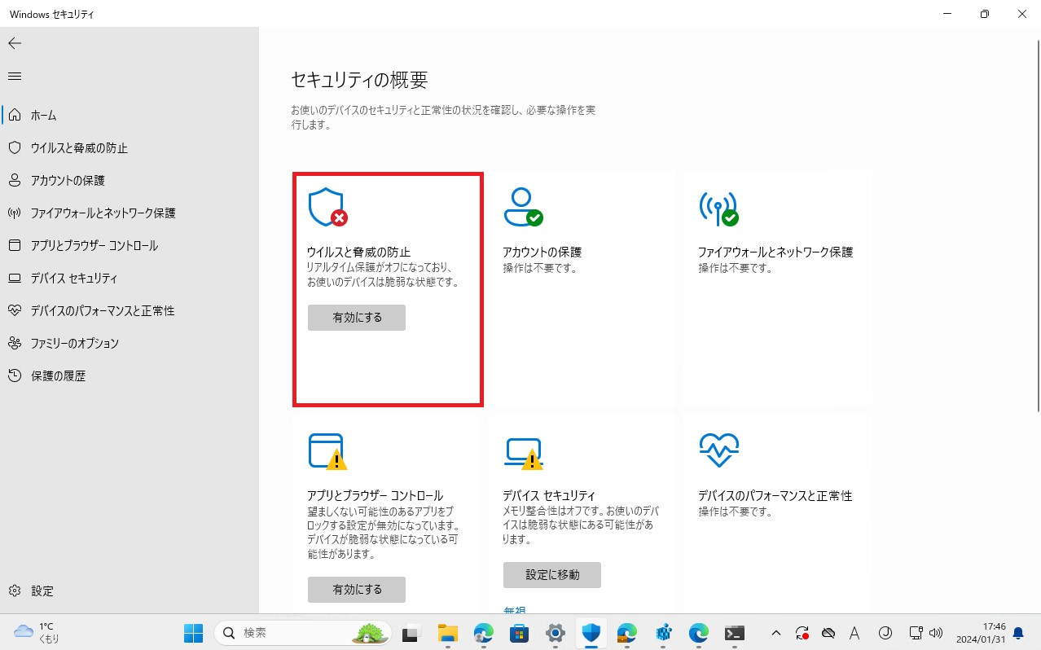Open the Settings gear in the taskbar
This screenshot has width=1041, height=650.
556,633
